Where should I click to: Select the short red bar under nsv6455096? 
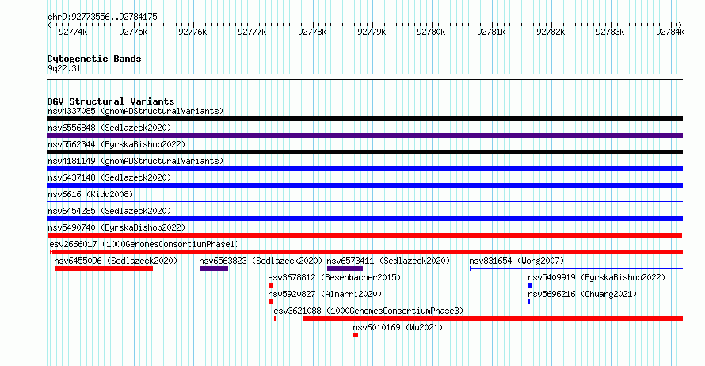pos(104,269)
